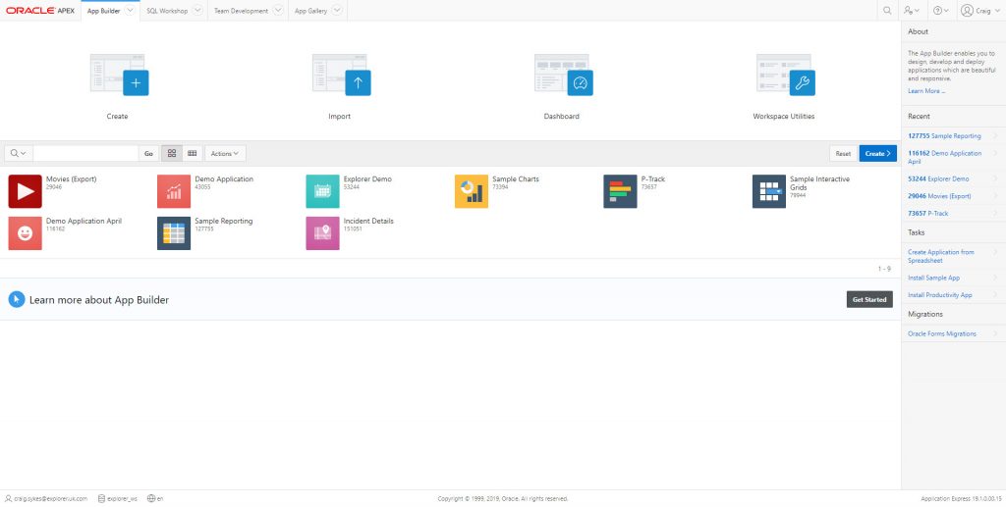Open the Sample Reporting grid icon
The height and width of the screenshot is (507, 1006).
174,233
